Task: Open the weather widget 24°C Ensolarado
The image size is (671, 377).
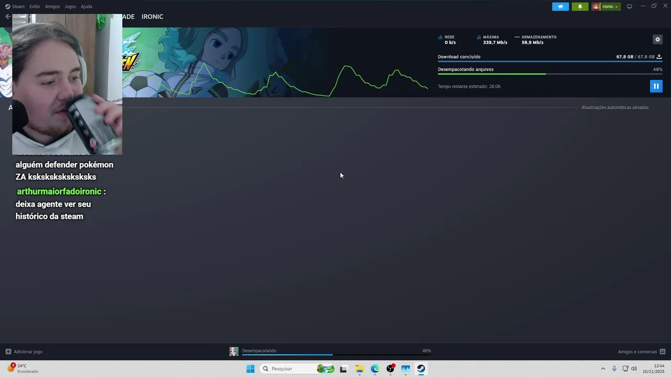Action: [x=23, y=369]
